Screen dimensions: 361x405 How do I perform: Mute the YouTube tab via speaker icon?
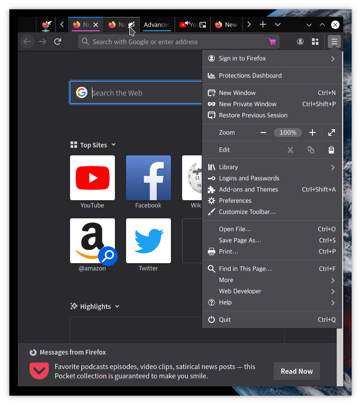point(188,23)
